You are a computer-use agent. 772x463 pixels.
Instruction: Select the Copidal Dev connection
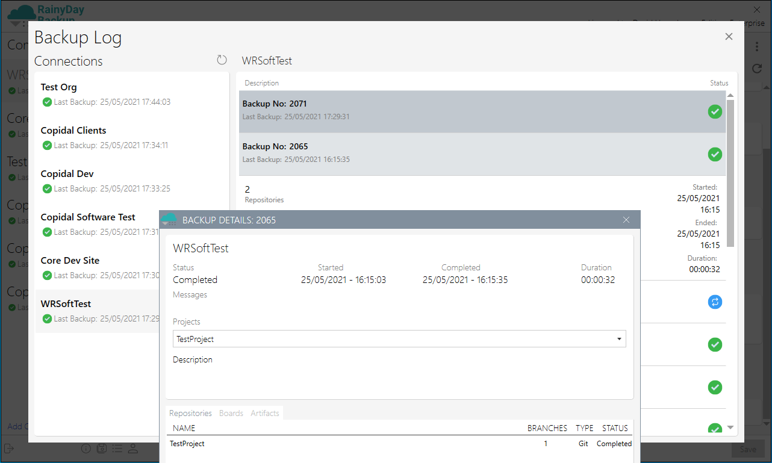pyautogui.click(x=132, y=181)
